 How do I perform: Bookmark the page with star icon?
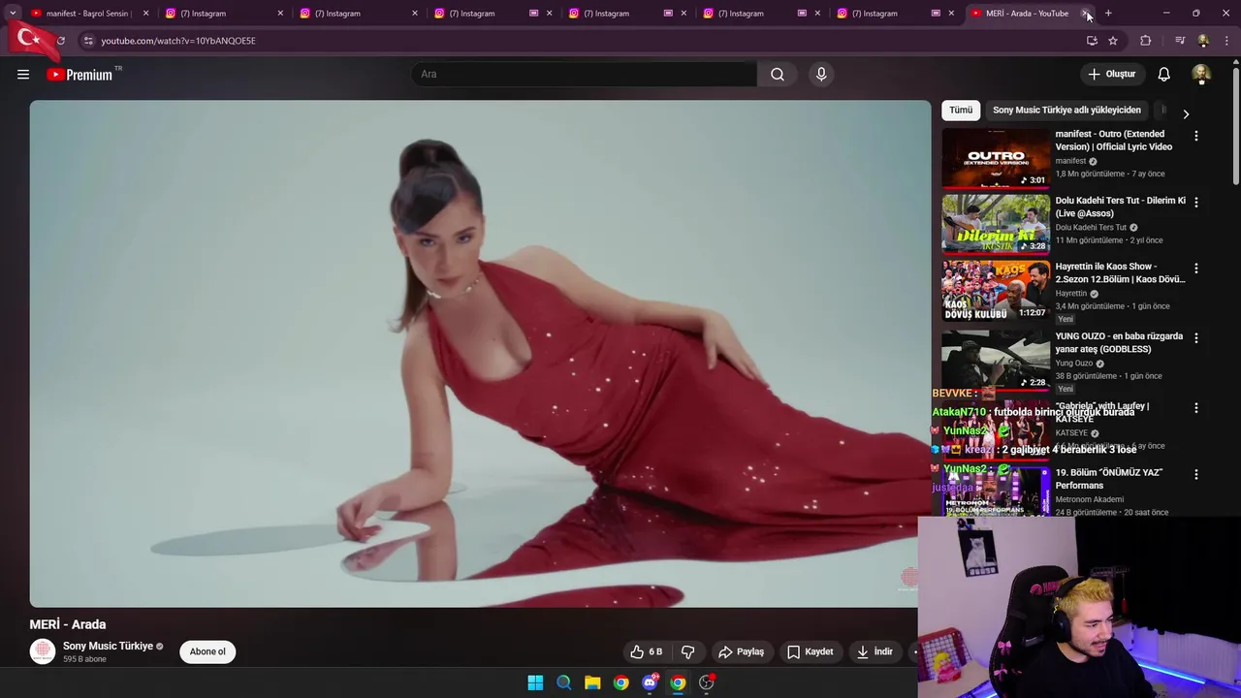tap(1113, 41)
